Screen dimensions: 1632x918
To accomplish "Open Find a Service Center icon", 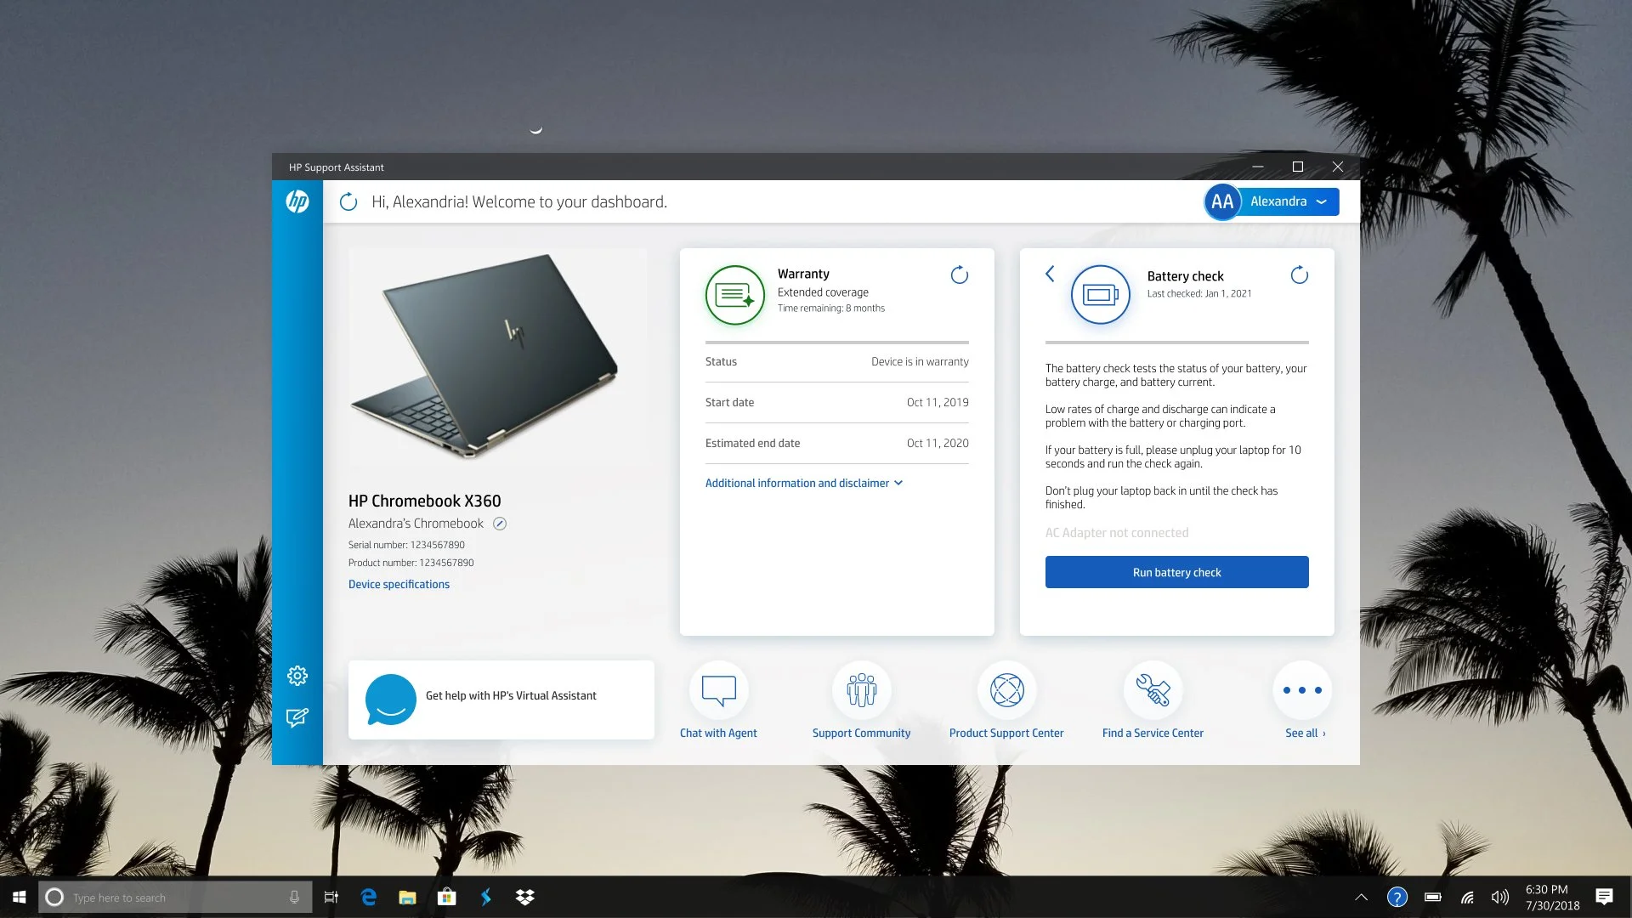I will point(1153,690).
